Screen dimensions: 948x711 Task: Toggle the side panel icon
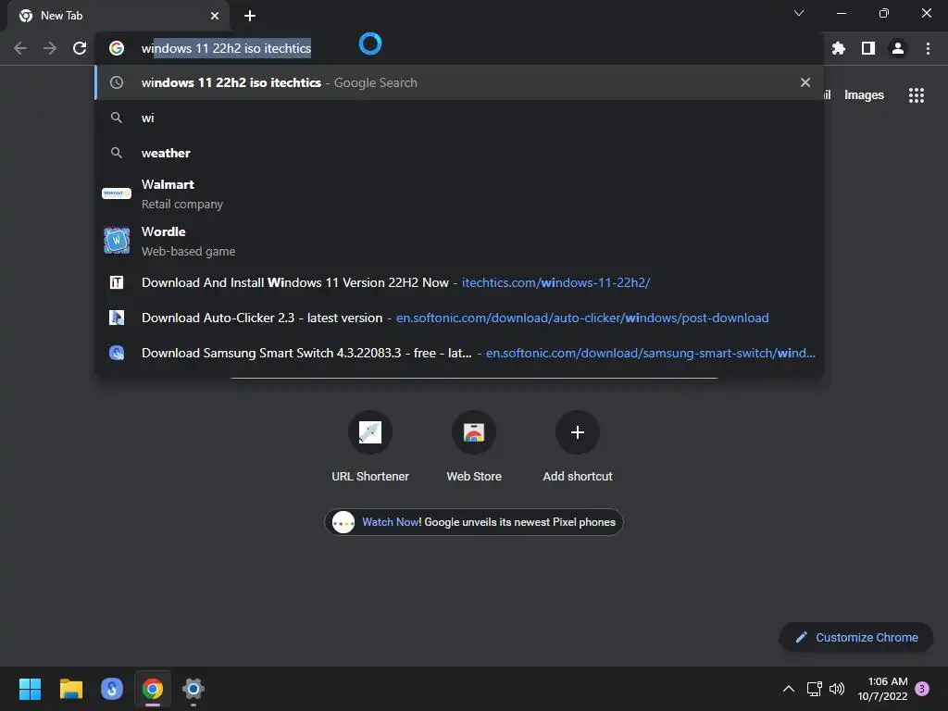(868, 48)
